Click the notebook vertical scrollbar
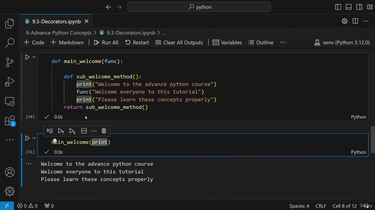Viewport: 375px width, 210px height. click(x=373, y=139)
